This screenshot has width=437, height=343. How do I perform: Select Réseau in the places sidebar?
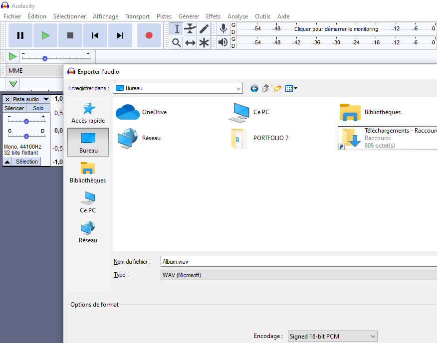click(88, 232)
